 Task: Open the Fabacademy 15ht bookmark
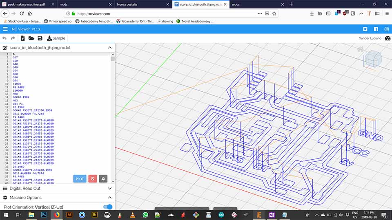pos(135,21)
